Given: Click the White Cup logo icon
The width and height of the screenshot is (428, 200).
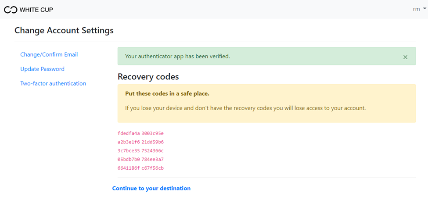Looking at the screenshot, I should tap(11, 10).
